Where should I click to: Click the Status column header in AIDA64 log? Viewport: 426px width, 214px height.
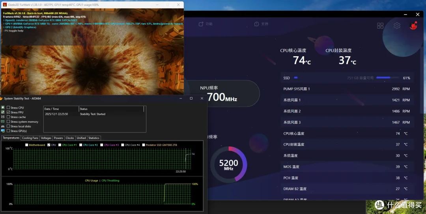pyautogui.click(x=111, y=109)
